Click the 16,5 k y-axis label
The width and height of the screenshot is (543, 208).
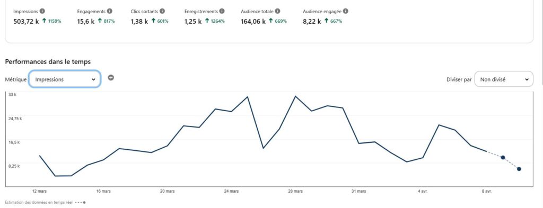click(14, 142)
